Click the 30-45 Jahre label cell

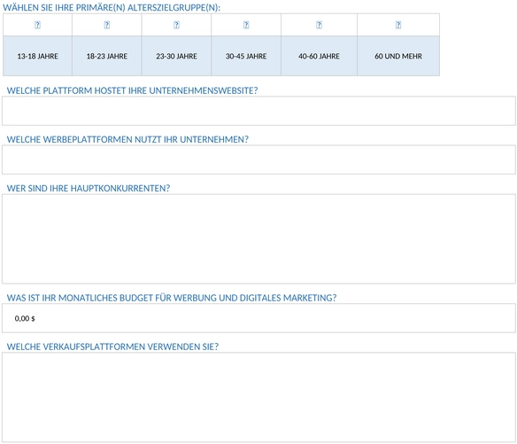click(246, 56)
